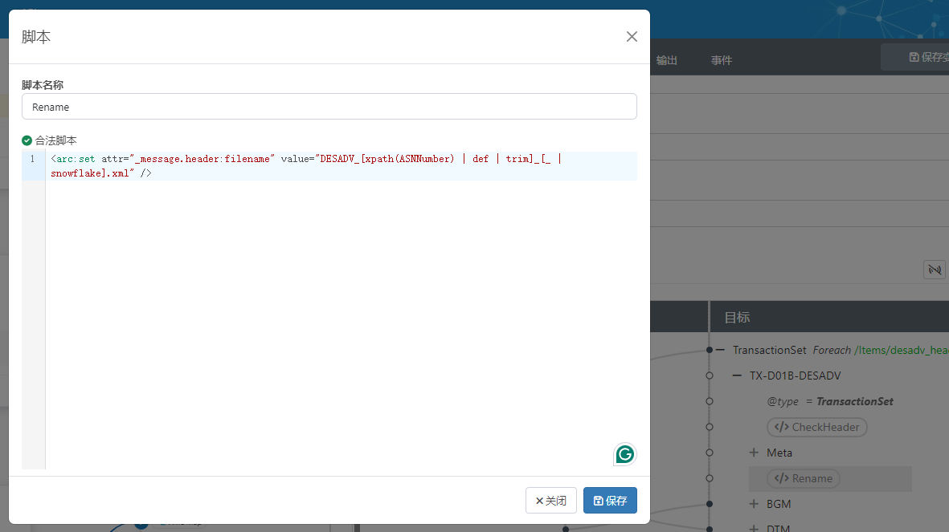Open the CheckHeader script node
The height and width of the screenshot is (532, 949).
[816, 427]
